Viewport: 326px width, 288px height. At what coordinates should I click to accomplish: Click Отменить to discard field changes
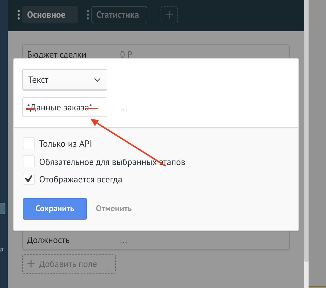(x=114, y=208)
